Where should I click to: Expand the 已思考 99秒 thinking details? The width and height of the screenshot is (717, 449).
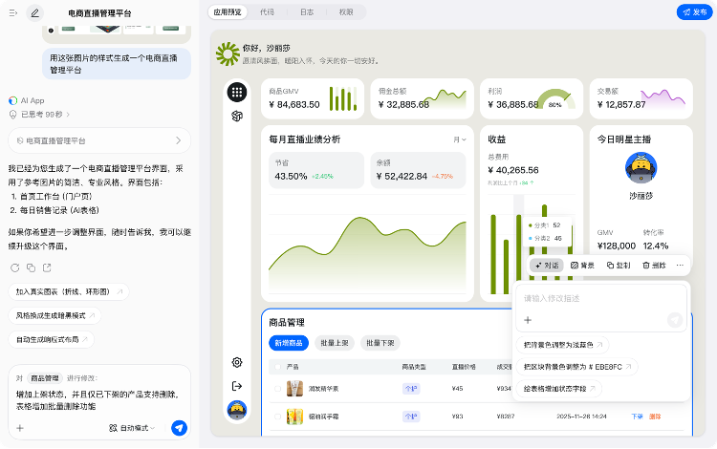coord(41,115)
